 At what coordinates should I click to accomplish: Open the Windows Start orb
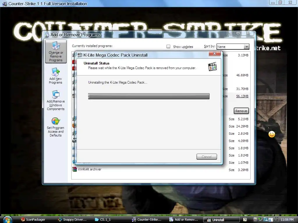pyautogui.click(x=8, y=220)
